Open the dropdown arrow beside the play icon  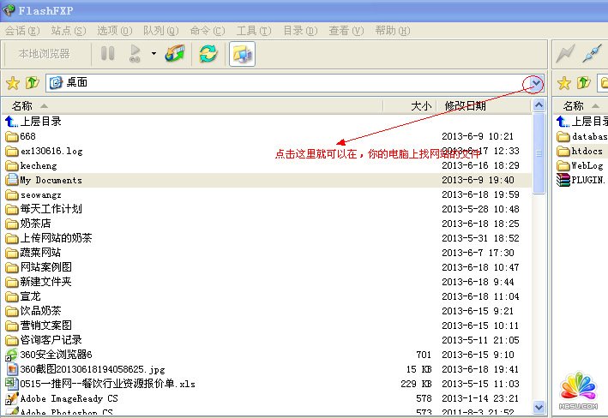pyautogui.click(x=154, y=54)
